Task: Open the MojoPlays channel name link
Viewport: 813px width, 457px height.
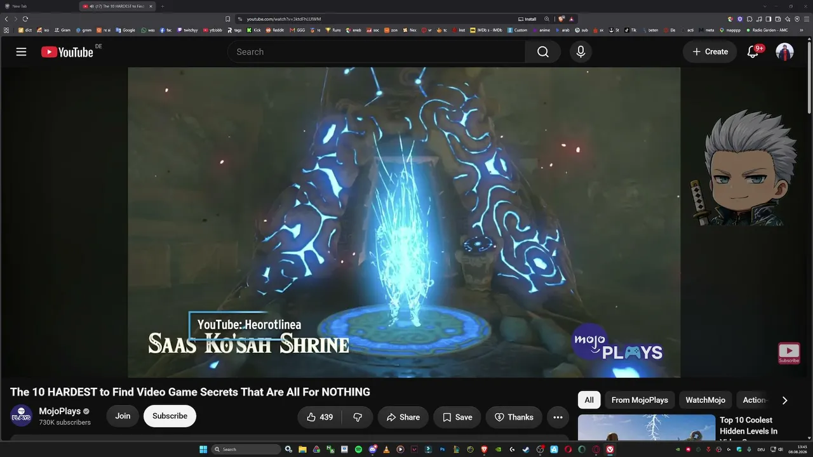Action: click(60, 411)
